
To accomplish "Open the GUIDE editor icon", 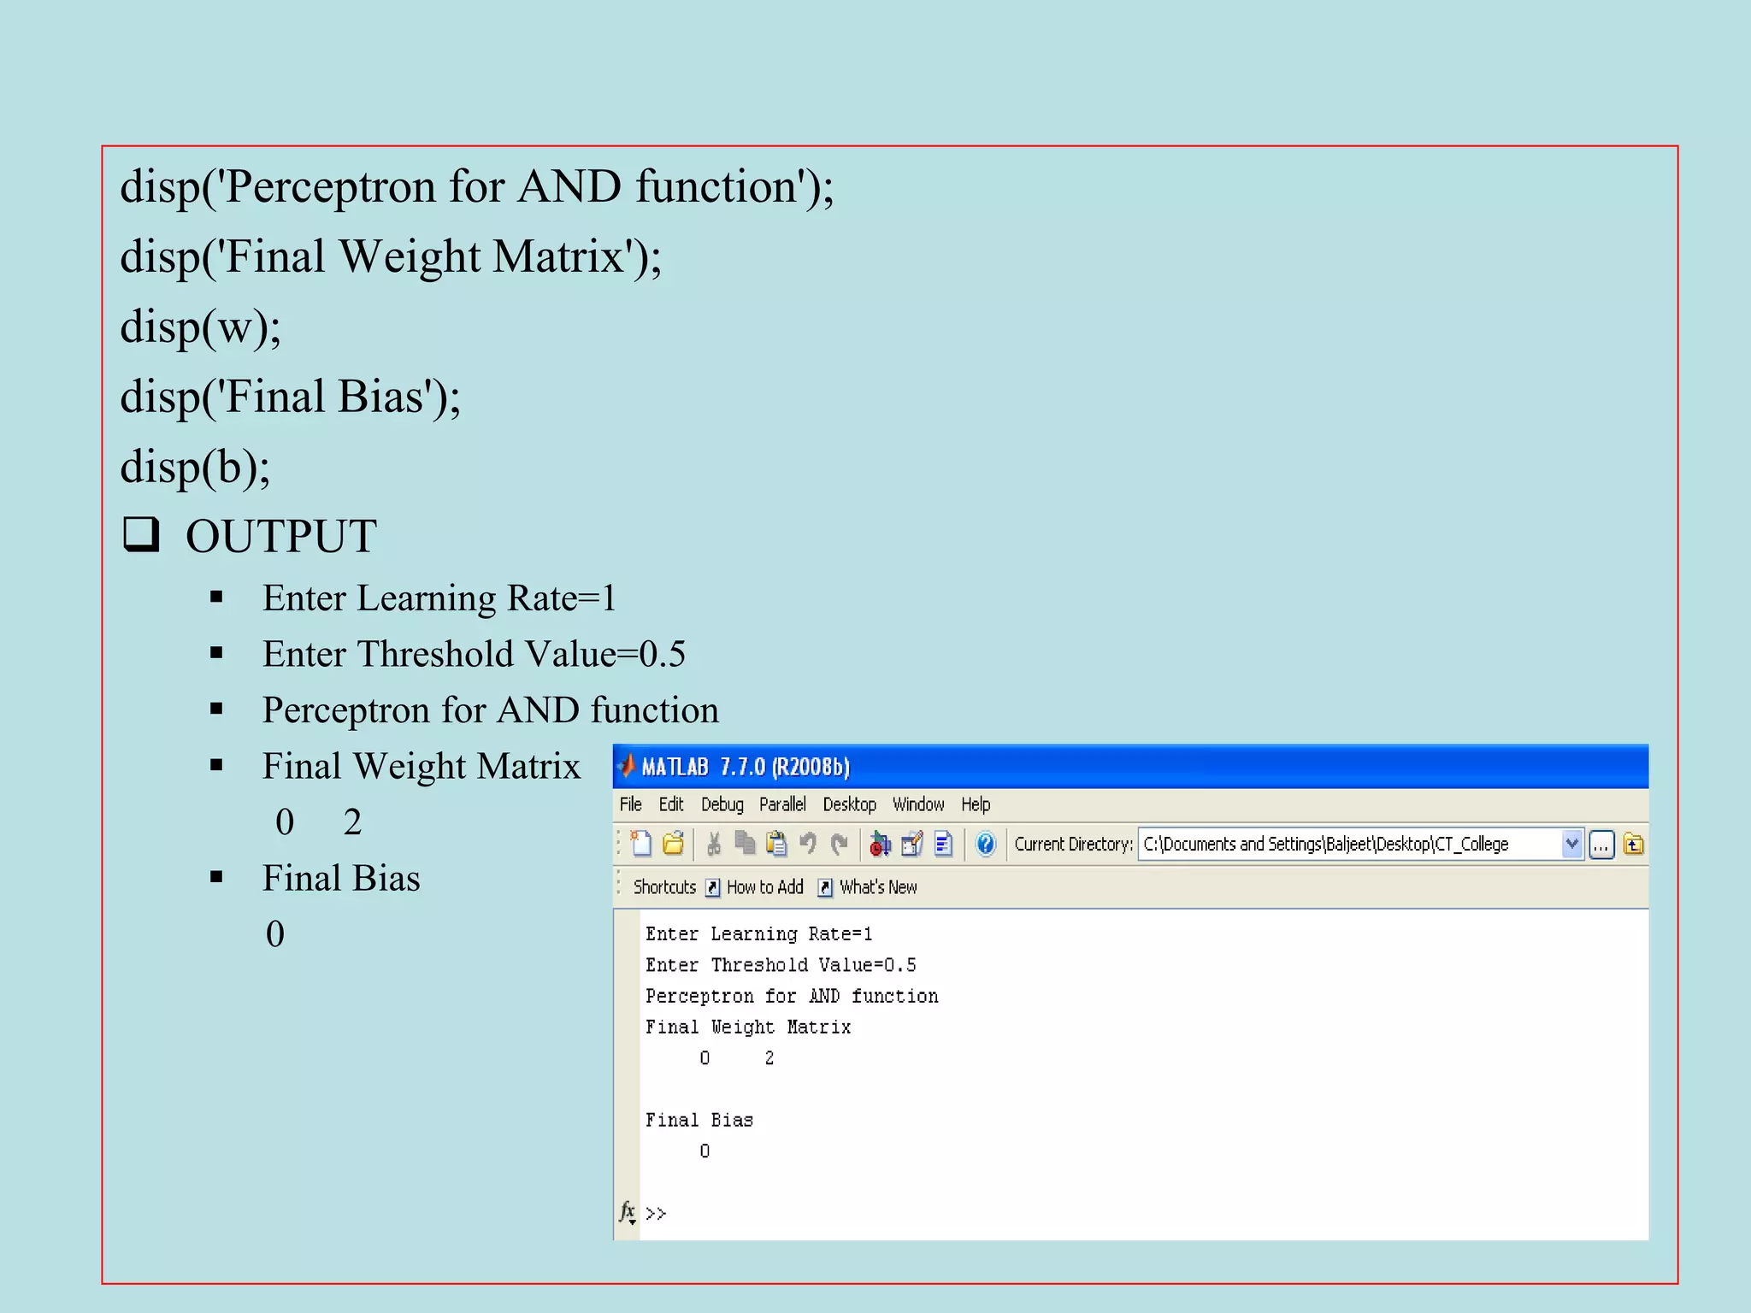I will 911,845.
